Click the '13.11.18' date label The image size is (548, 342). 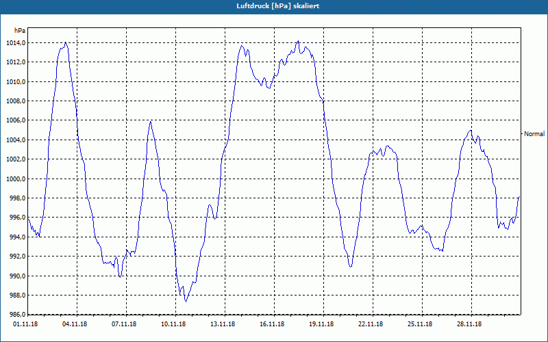click(x=223, y=324)
